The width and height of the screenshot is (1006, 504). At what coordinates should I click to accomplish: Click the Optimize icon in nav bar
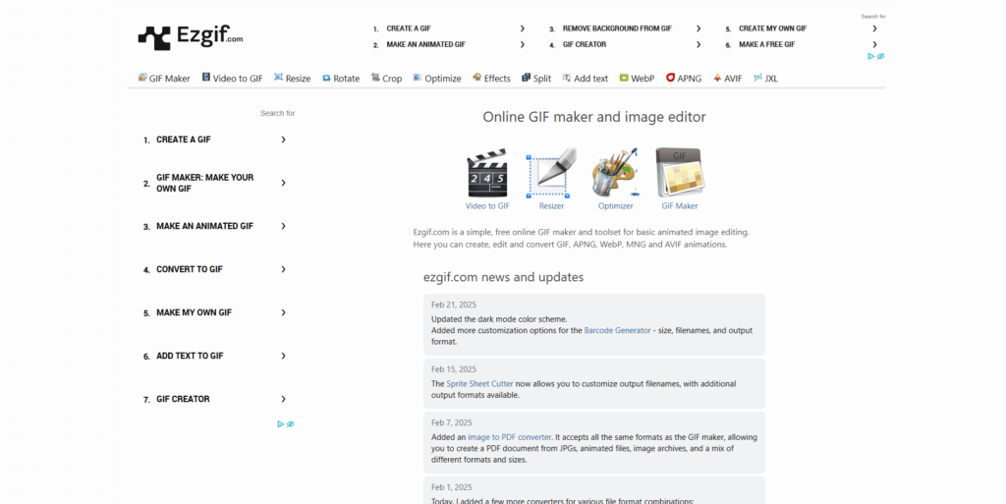pyautogui.click(x=418, y=78)
